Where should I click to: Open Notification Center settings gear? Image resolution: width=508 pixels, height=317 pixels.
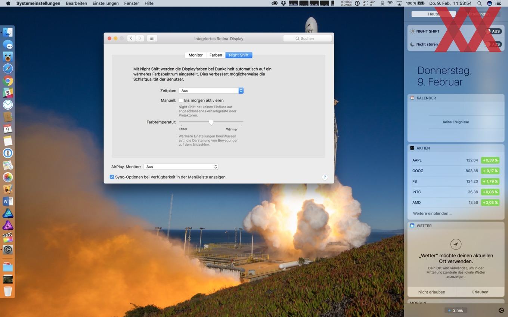click(x=501, y=310)
